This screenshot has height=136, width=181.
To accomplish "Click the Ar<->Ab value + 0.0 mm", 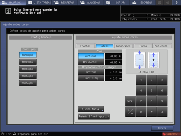I will pos(113,72).
